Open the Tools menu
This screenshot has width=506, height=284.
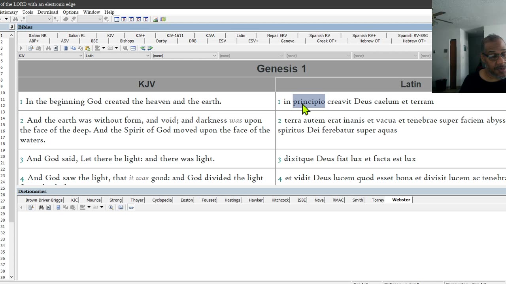tap(28, 12)
